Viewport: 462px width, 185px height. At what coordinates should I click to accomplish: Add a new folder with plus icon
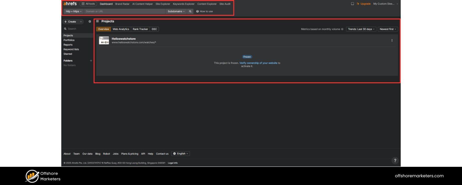click(x=91, y=61)
